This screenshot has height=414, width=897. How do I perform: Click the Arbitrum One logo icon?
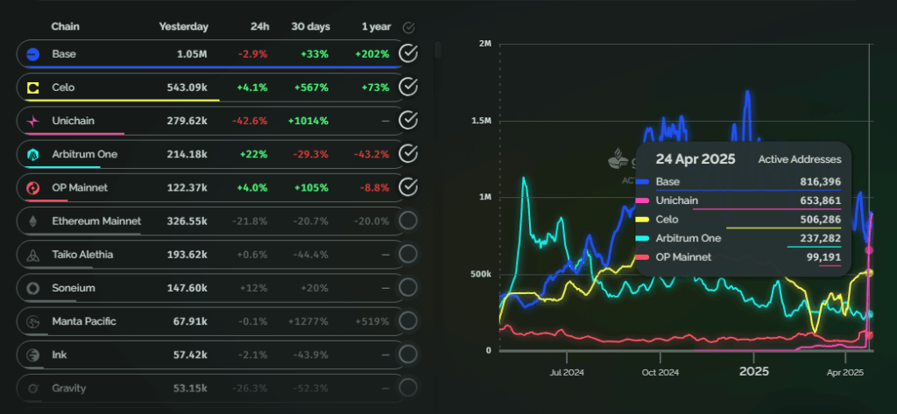33,155
